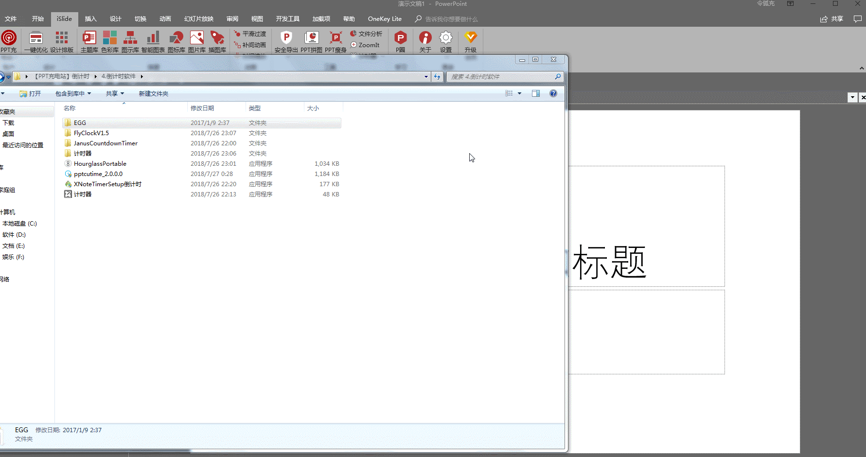Select the FlyClockV1.5 folder
Screen dimensions: 866x457
[x=91, y=133]
